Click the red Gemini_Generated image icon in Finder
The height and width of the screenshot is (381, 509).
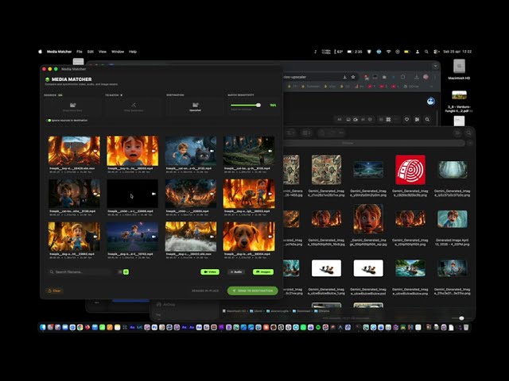pos(410,168)
